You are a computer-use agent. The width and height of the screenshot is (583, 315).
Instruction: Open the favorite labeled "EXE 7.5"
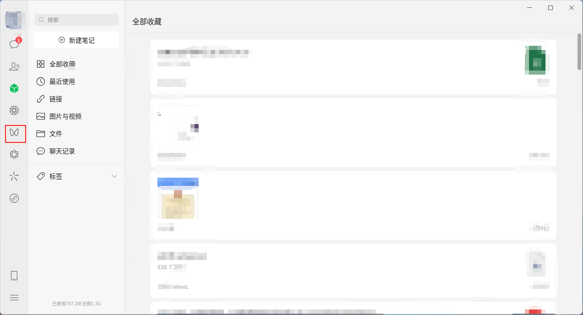(353, 271)
